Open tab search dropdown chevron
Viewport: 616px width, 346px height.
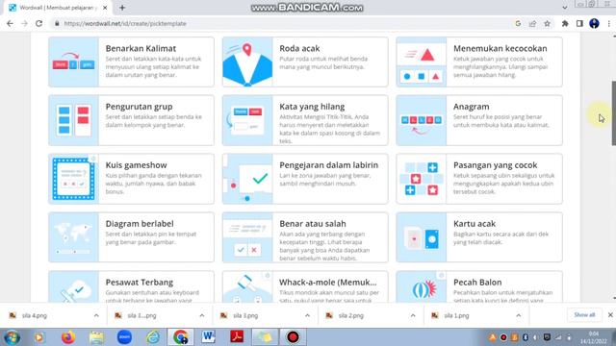(565, 8)
